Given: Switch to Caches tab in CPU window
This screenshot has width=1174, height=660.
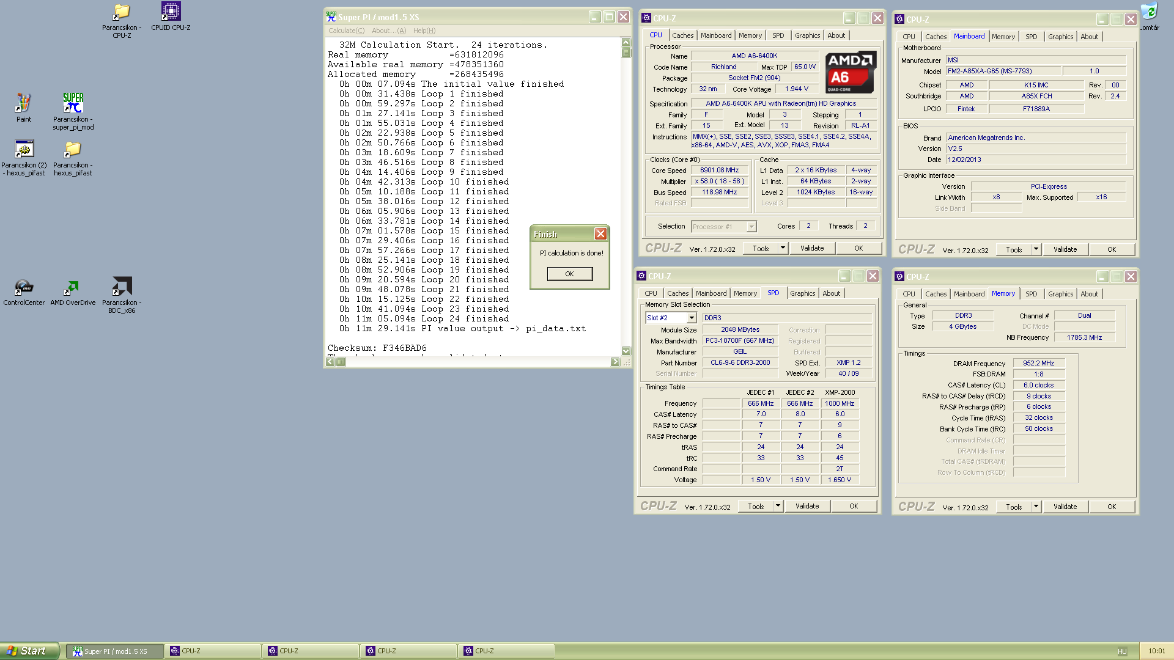Looking at the screenshot, I should pos(683,35).
